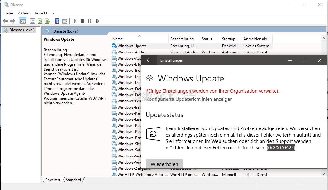This screenshot has height=190, width=328.
Task: Click the highlighted error code (0x80070422)
Action: pyautogui.click(x=281, y=148)
